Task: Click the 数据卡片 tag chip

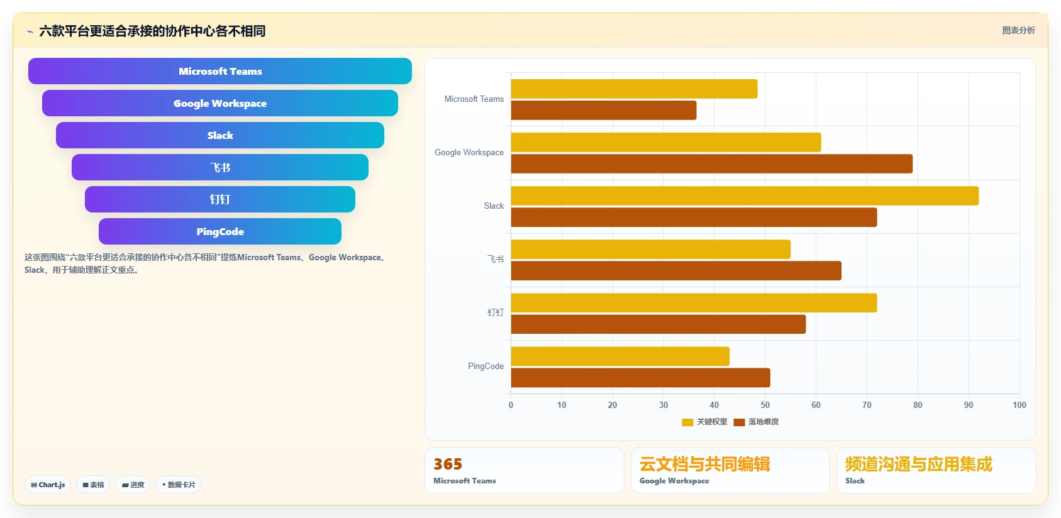Action: (x=179, y=485)
